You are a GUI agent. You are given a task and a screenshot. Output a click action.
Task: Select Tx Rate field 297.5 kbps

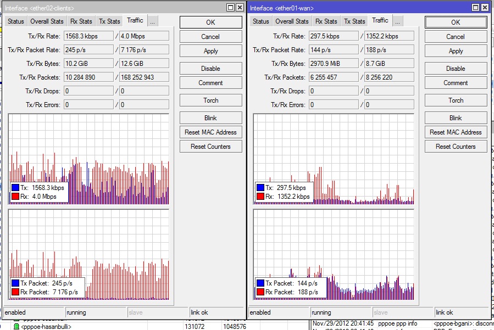[x=334, y=36]
